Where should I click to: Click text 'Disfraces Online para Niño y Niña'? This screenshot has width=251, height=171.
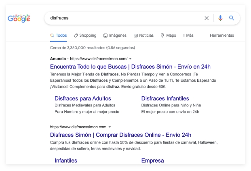[x=171, y=105]
